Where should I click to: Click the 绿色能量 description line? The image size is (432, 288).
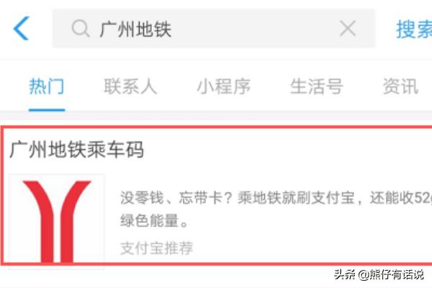tap(154, 220)
